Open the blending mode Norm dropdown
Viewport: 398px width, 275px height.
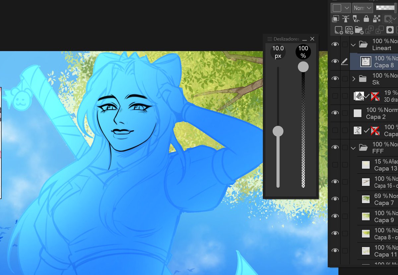363,8
